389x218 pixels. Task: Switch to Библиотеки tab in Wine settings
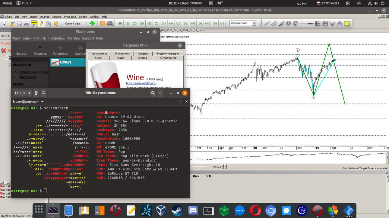coord(122,54)
